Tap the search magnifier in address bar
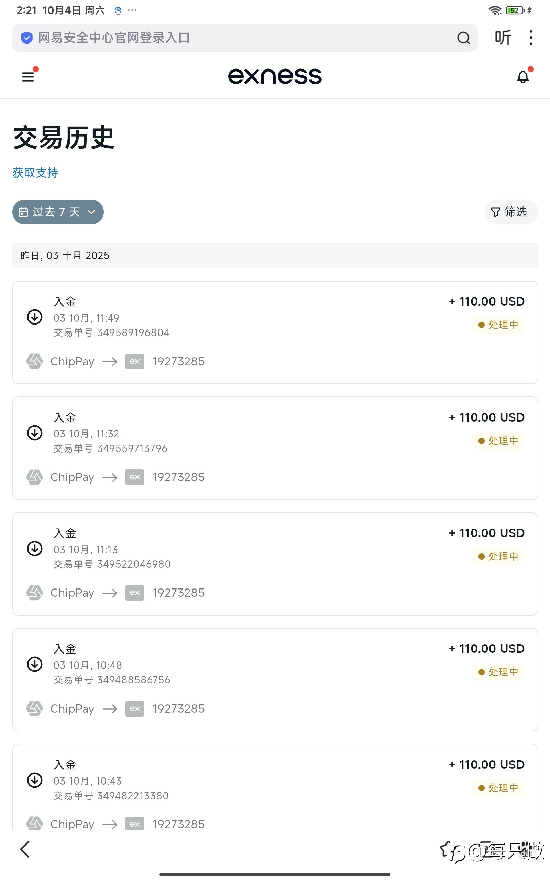Image resolution: width=550 pixels, height=881 pixels. click(x=463, y=38)
